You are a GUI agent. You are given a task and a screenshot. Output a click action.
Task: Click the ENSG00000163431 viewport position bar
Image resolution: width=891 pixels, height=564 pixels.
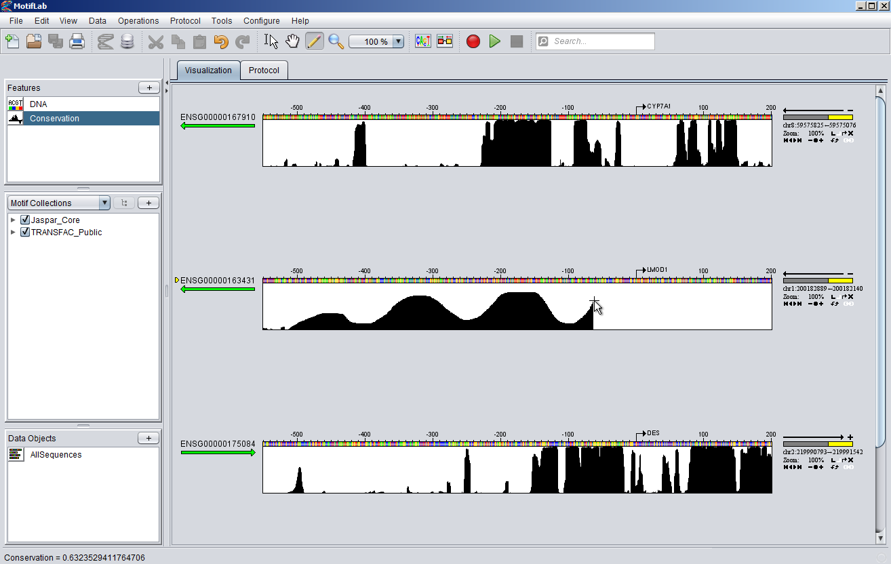[818, 281]
